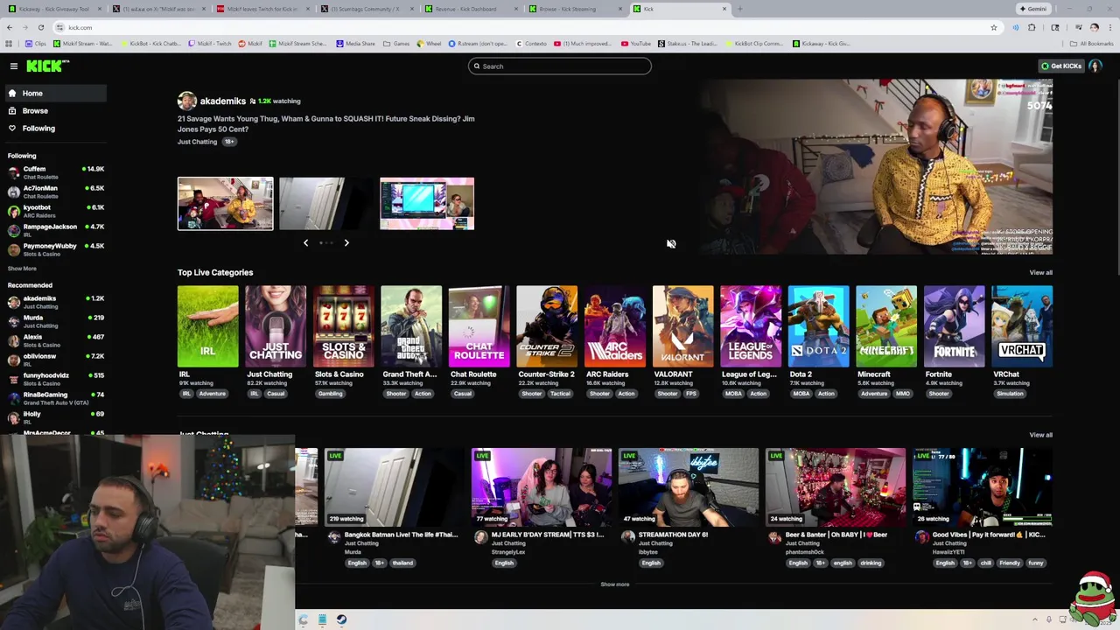
Task: Bookmark this page with star icon
Action: 993,27
